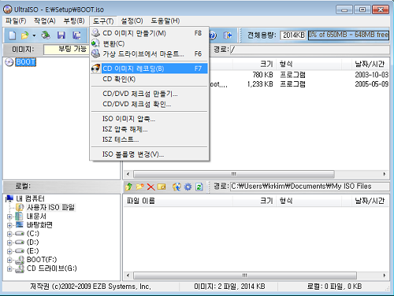Screen dimensions: 394x296
Task: Click the image 경로 path field showing /
Action: pos(310,50)
